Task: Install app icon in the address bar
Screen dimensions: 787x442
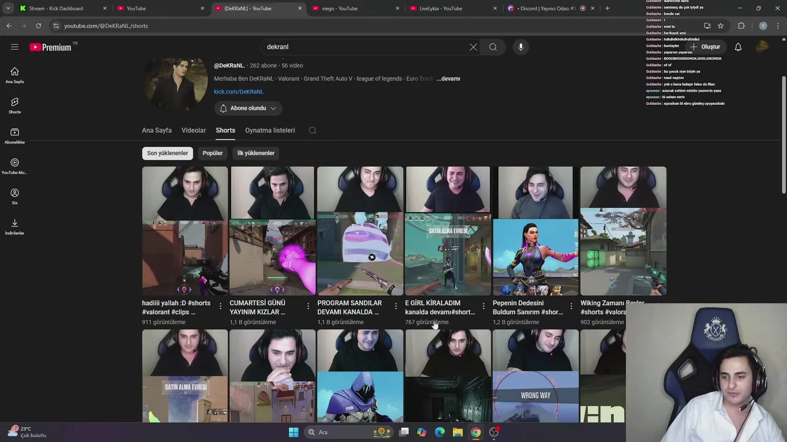Action: (707, 26)
